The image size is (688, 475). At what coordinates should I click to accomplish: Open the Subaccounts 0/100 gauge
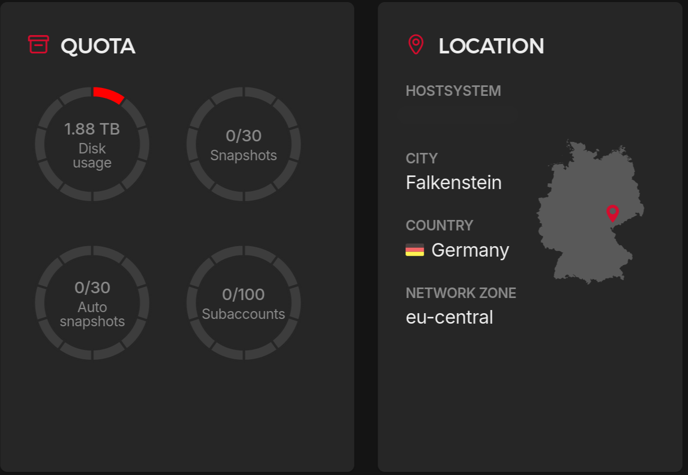tap(244, 303)
